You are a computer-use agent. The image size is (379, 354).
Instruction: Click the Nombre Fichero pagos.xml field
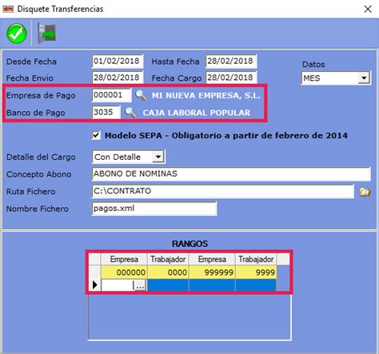click(x=154, y=209)
